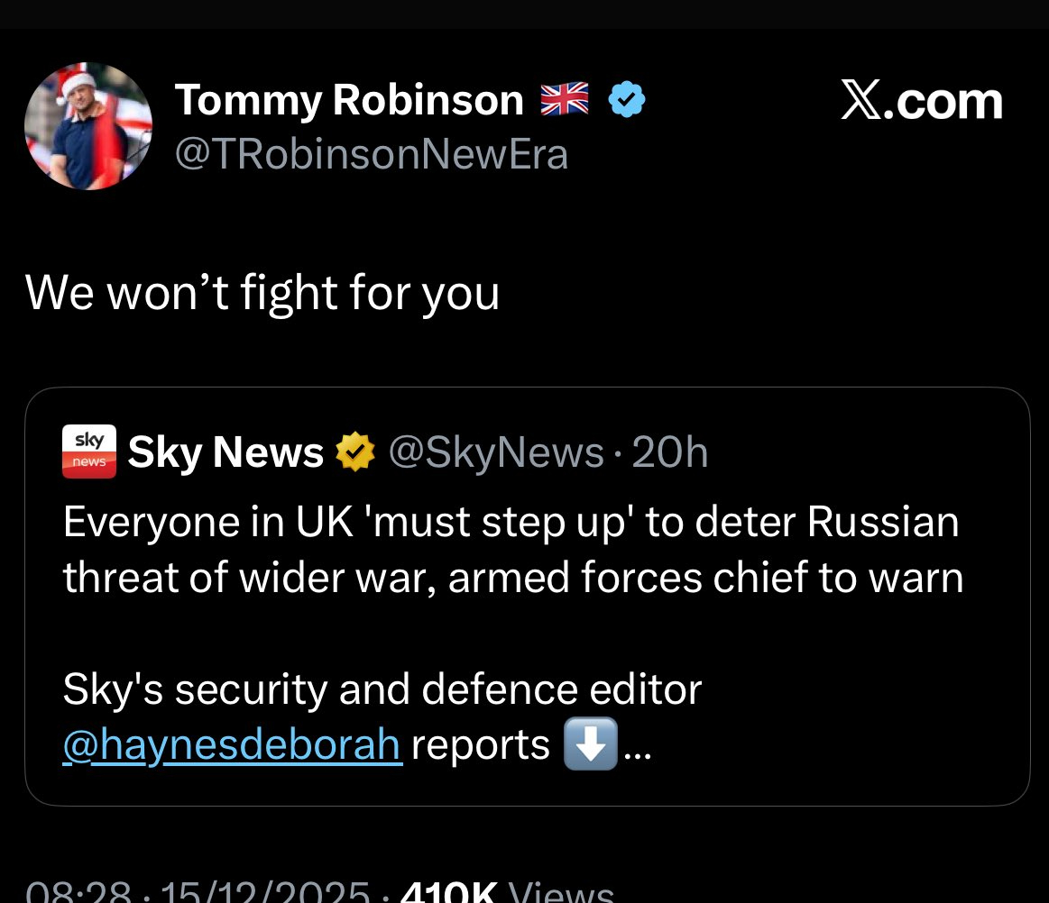Click the gold verified badge
The height and width of the screenshot is (903, 1049).
click(355, 452)
